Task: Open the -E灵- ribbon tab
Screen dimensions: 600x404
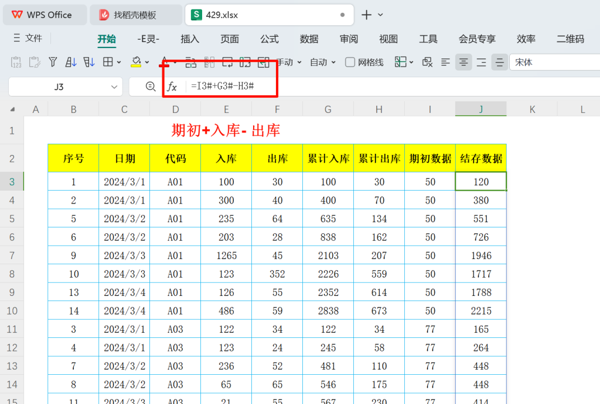Action: [148, 39]
